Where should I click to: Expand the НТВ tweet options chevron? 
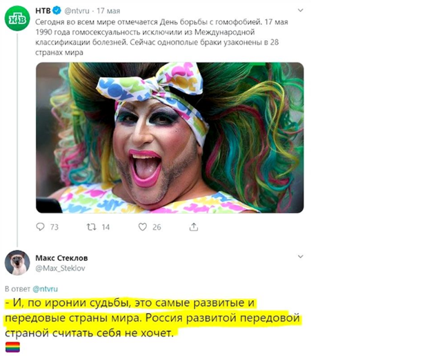pos(300,10)
